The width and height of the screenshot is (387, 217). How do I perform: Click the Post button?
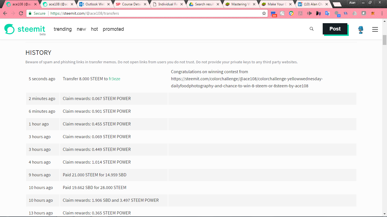335,29
